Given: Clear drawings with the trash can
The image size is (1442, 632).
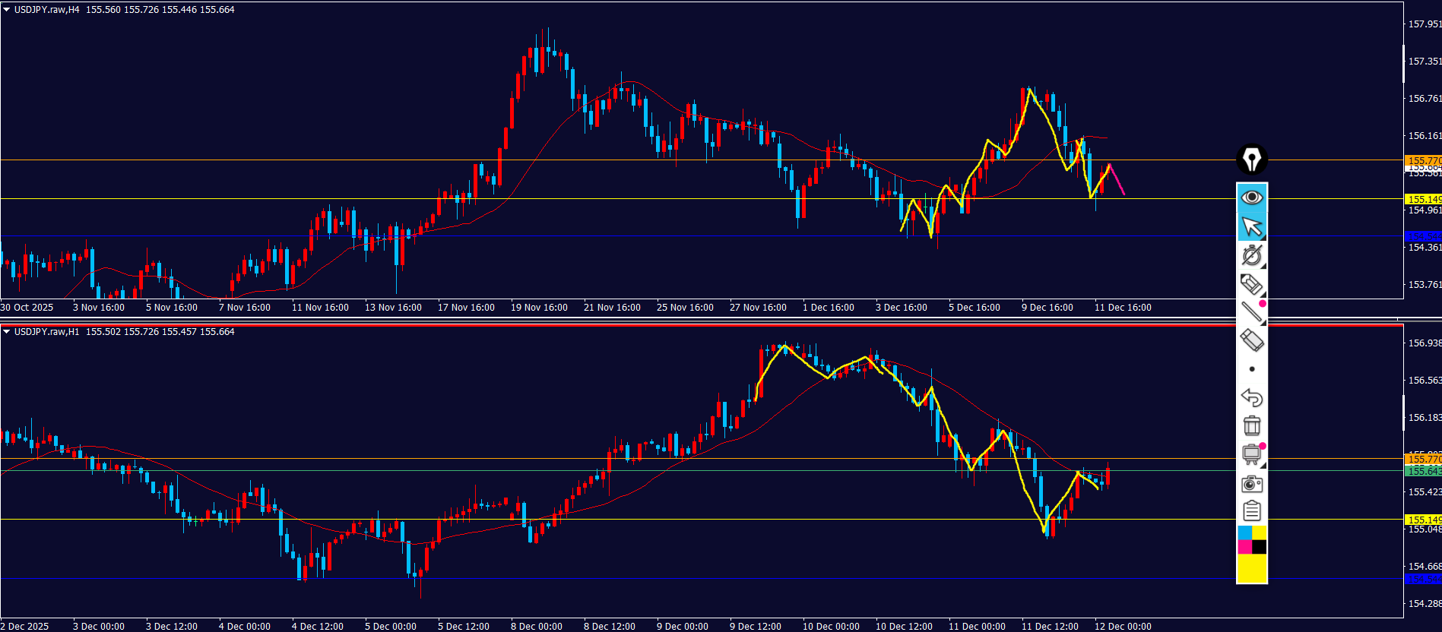Looking at the screenshot, I should (x=1251, y=425).
